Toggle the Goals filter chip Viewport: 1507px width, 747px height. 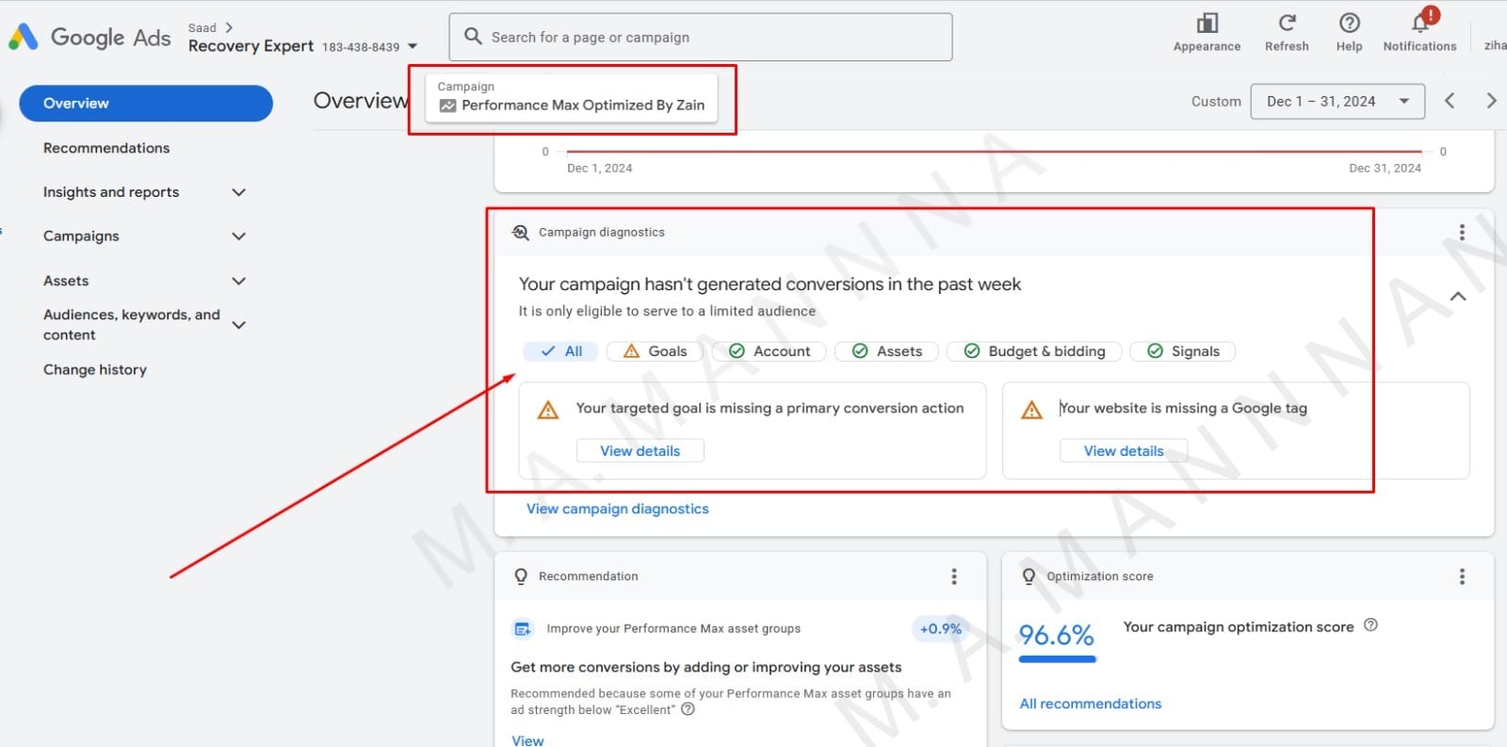coord(656,351)
